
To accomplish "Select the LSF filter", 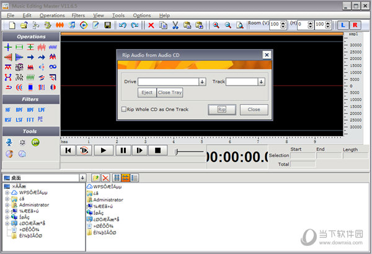I will [x=19, y=120].
